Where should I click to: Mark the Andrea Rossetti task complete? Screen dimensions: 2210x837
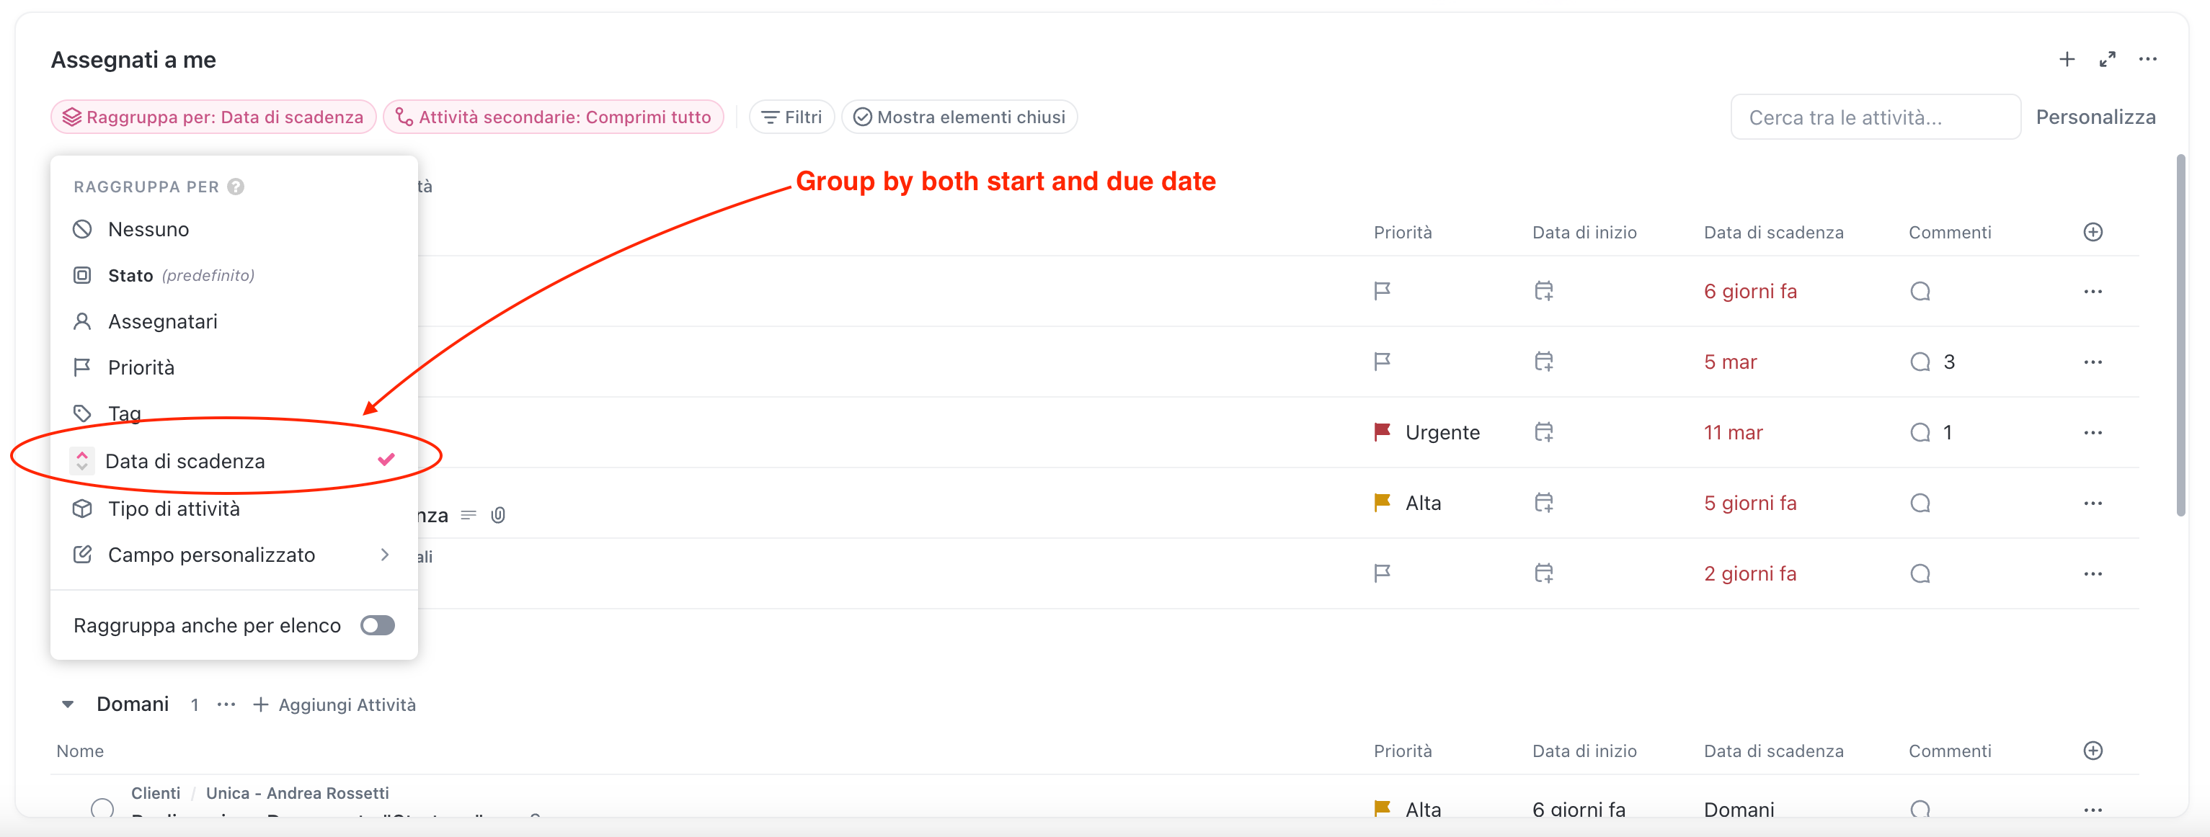pyautogui.click(x=102, y=808)
